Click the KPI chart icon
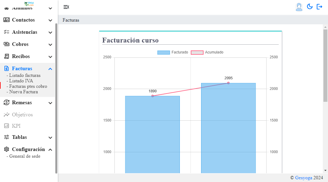This screenshot has height=182, width=328. [6, 126]
